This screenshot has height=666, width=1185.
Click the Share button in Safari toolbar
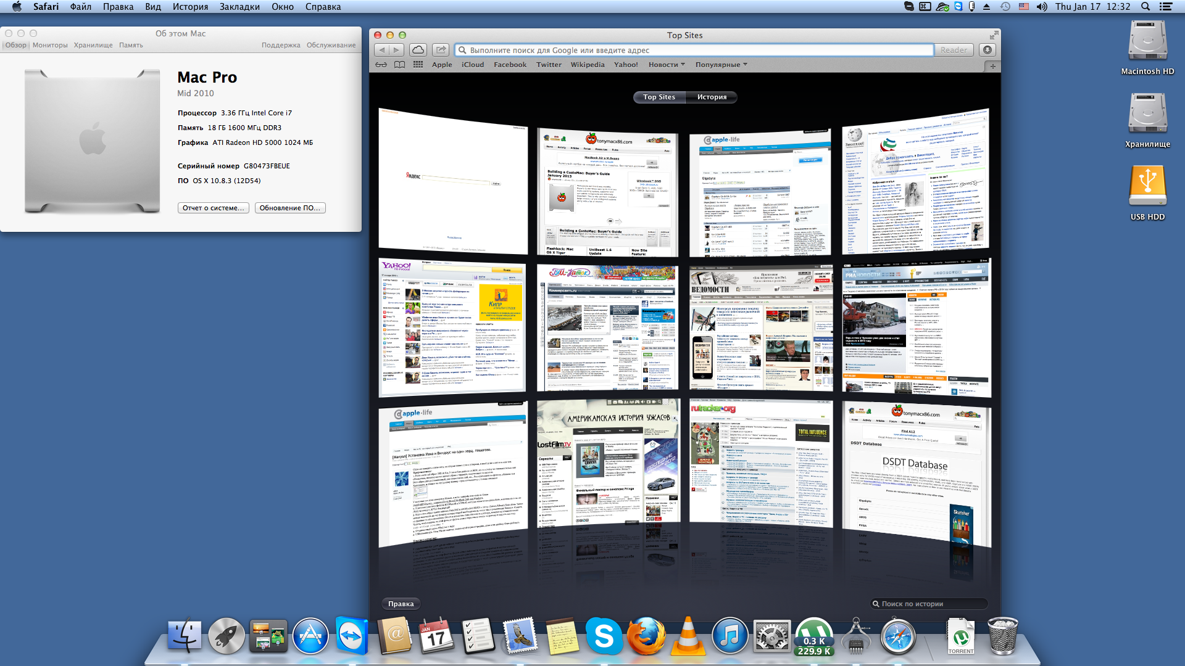point(440,50)
